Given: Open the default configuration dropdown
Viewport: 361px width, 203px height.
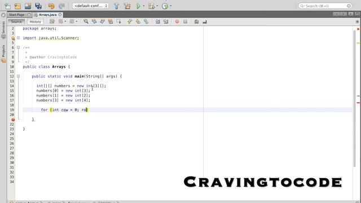Looking at the screenshot, I should [90, 6].
